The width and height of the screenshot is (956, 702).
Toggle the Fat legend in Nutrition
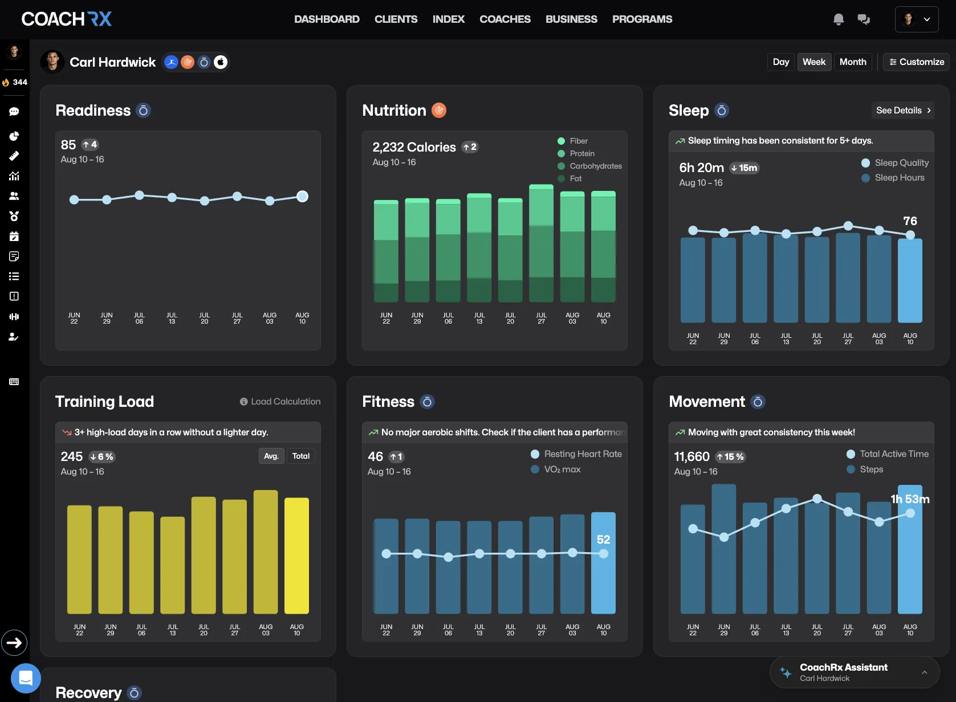point(569,179)
